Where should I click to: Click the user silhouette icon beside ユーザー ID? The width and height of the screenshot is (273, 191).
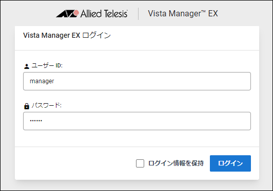point(27,66)
